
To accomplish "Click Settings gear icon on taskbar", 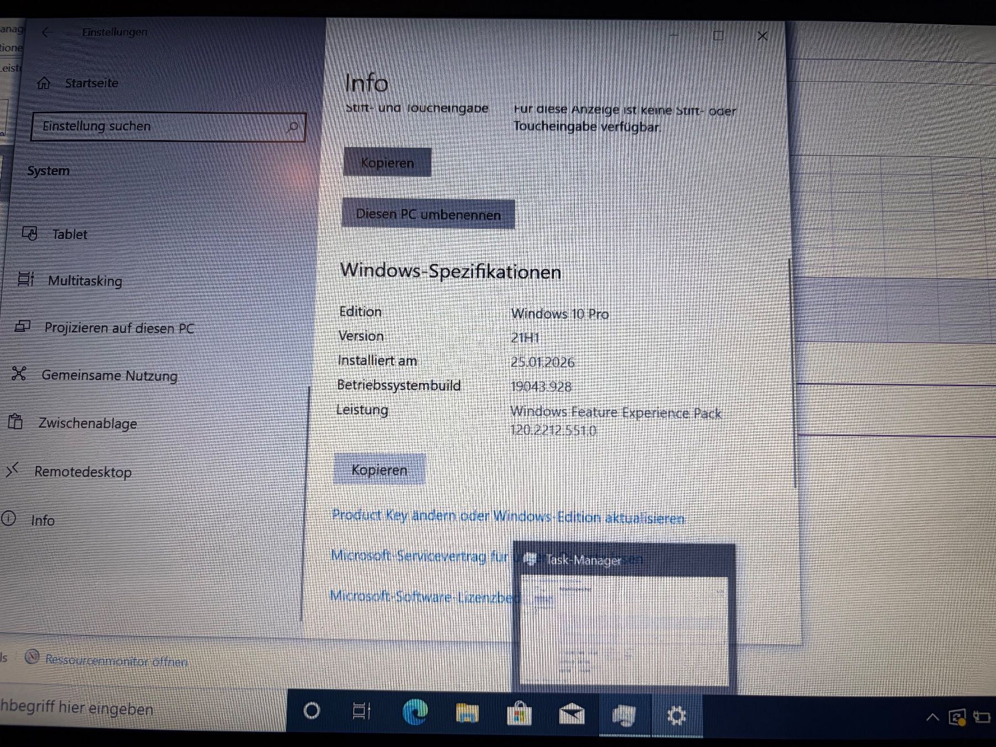I will coord(676,716).
